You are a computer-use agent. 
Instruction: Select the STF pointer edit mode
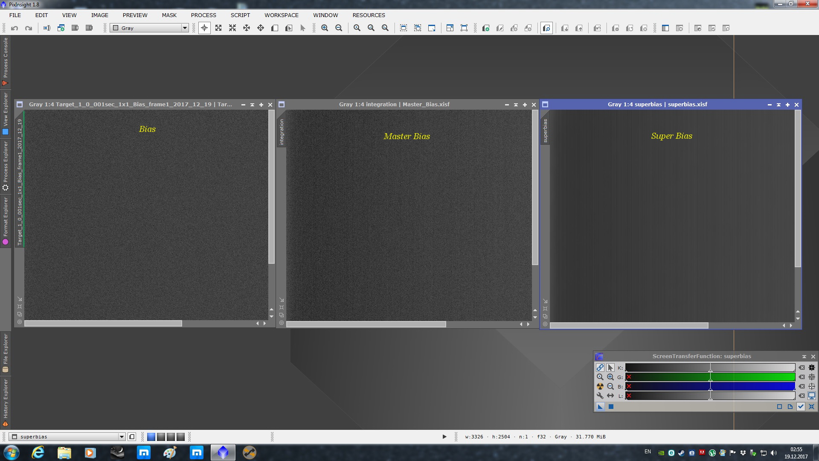[x=610, y=368]
